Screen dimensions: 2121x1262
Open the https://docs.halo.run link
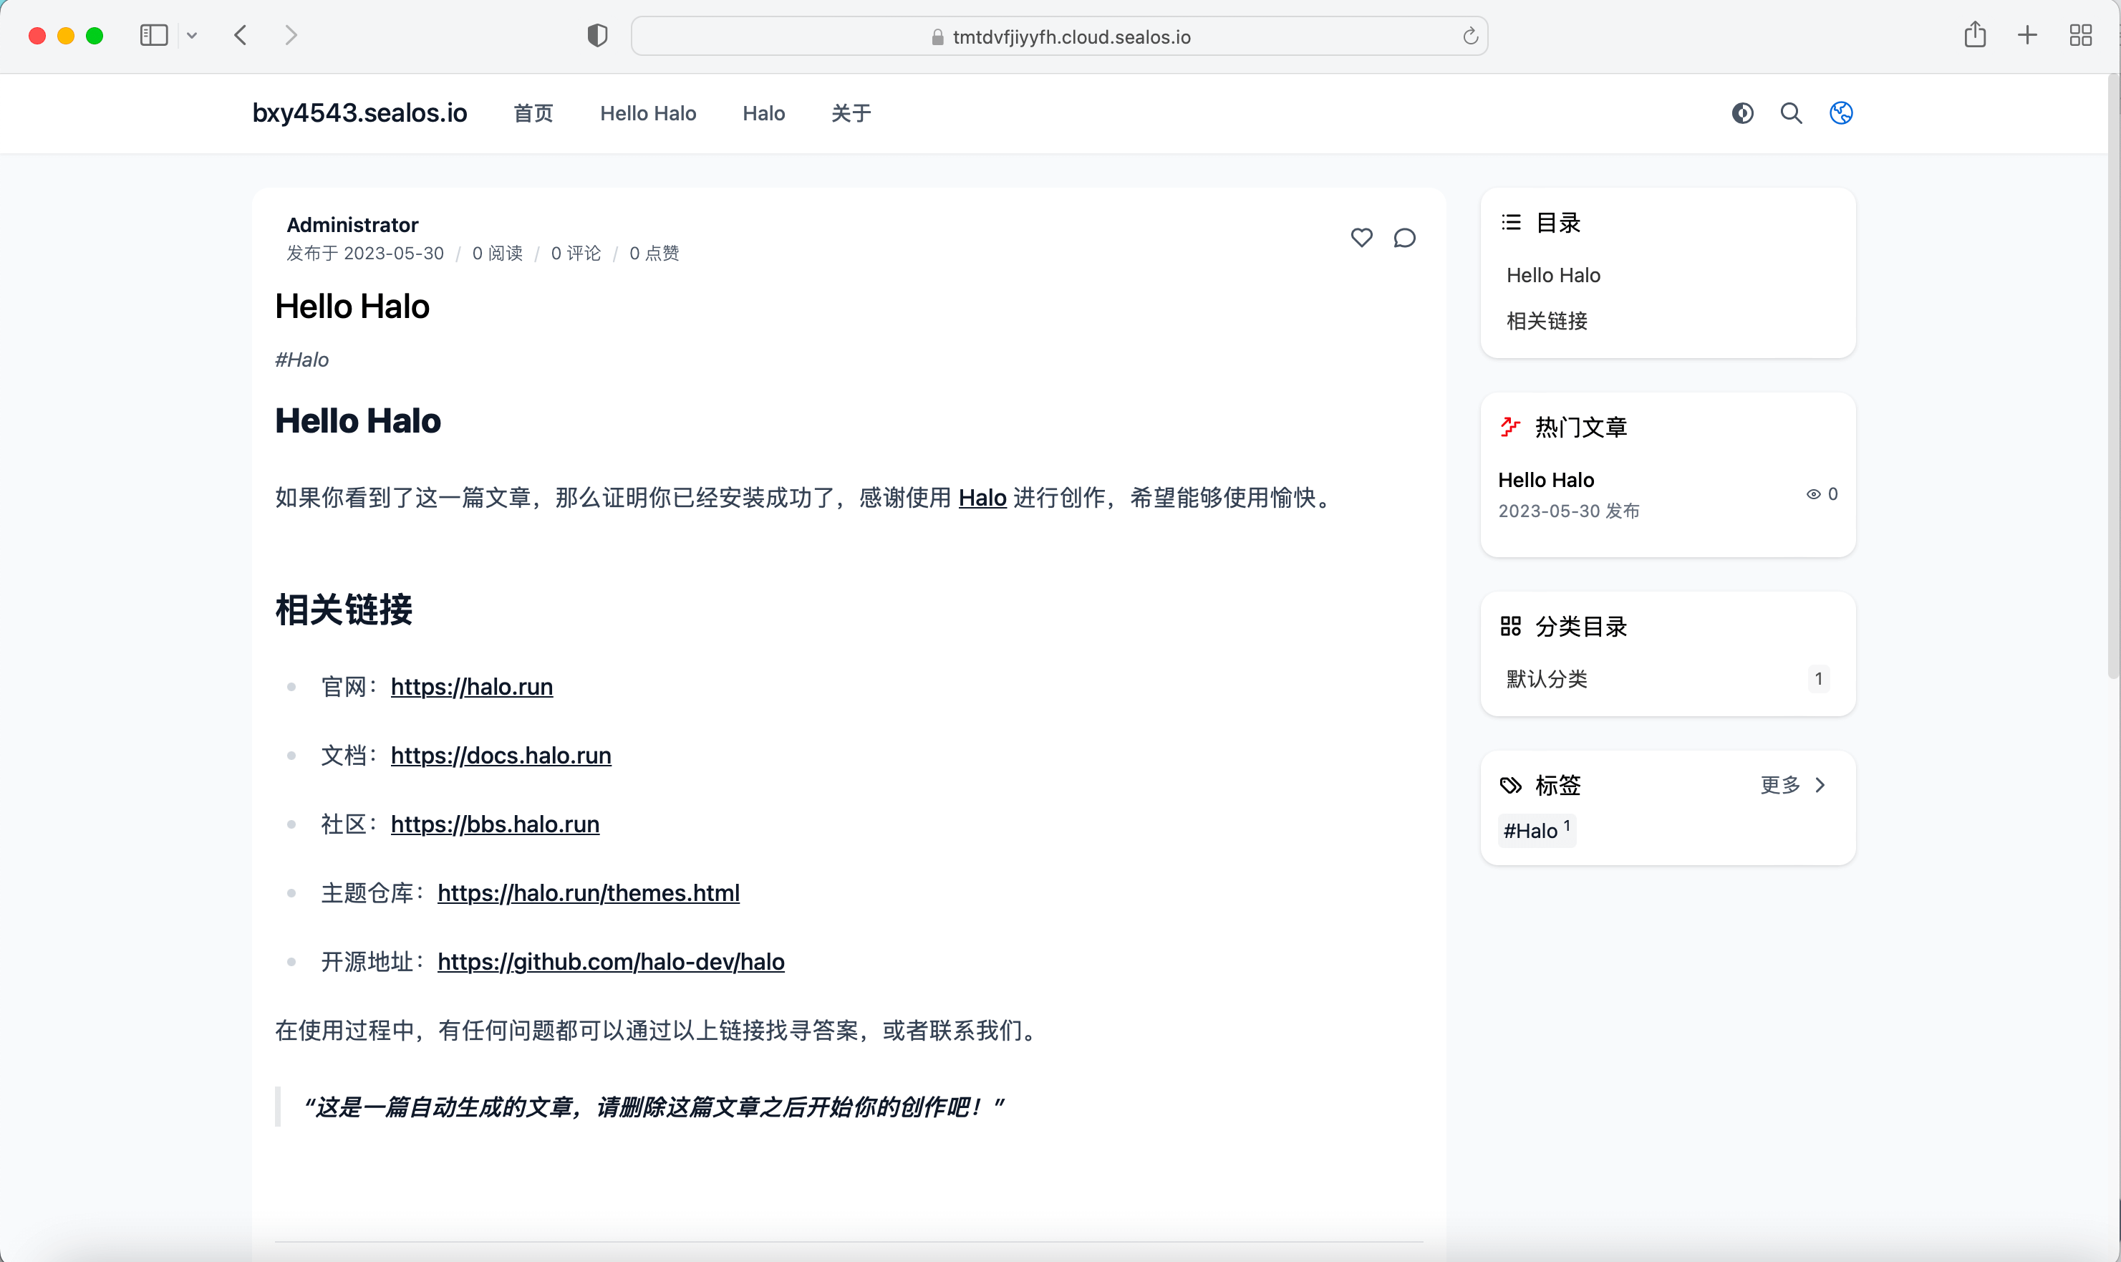501,755
